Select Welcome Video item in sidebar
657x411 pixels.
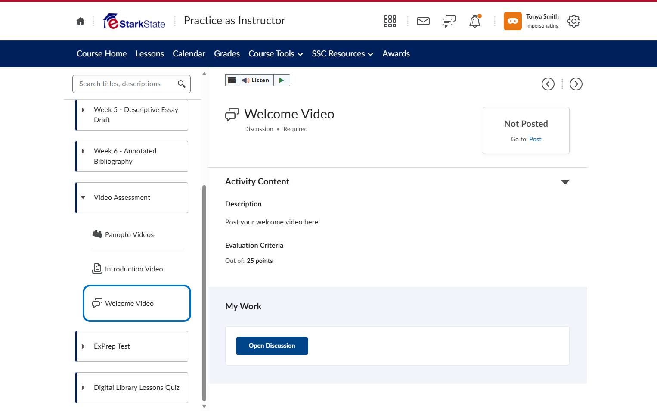[137, 303]
